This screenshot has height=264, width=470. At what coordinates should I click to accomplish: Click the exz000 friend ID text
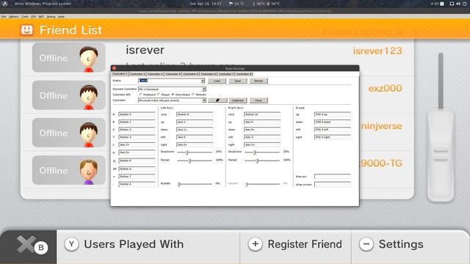pyautogui.click(x=385, y=89)
